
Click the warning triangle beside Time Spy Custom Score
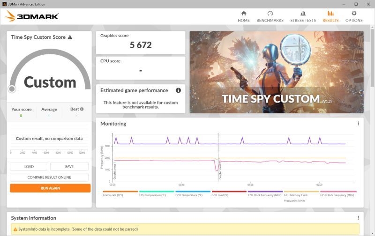70,37
